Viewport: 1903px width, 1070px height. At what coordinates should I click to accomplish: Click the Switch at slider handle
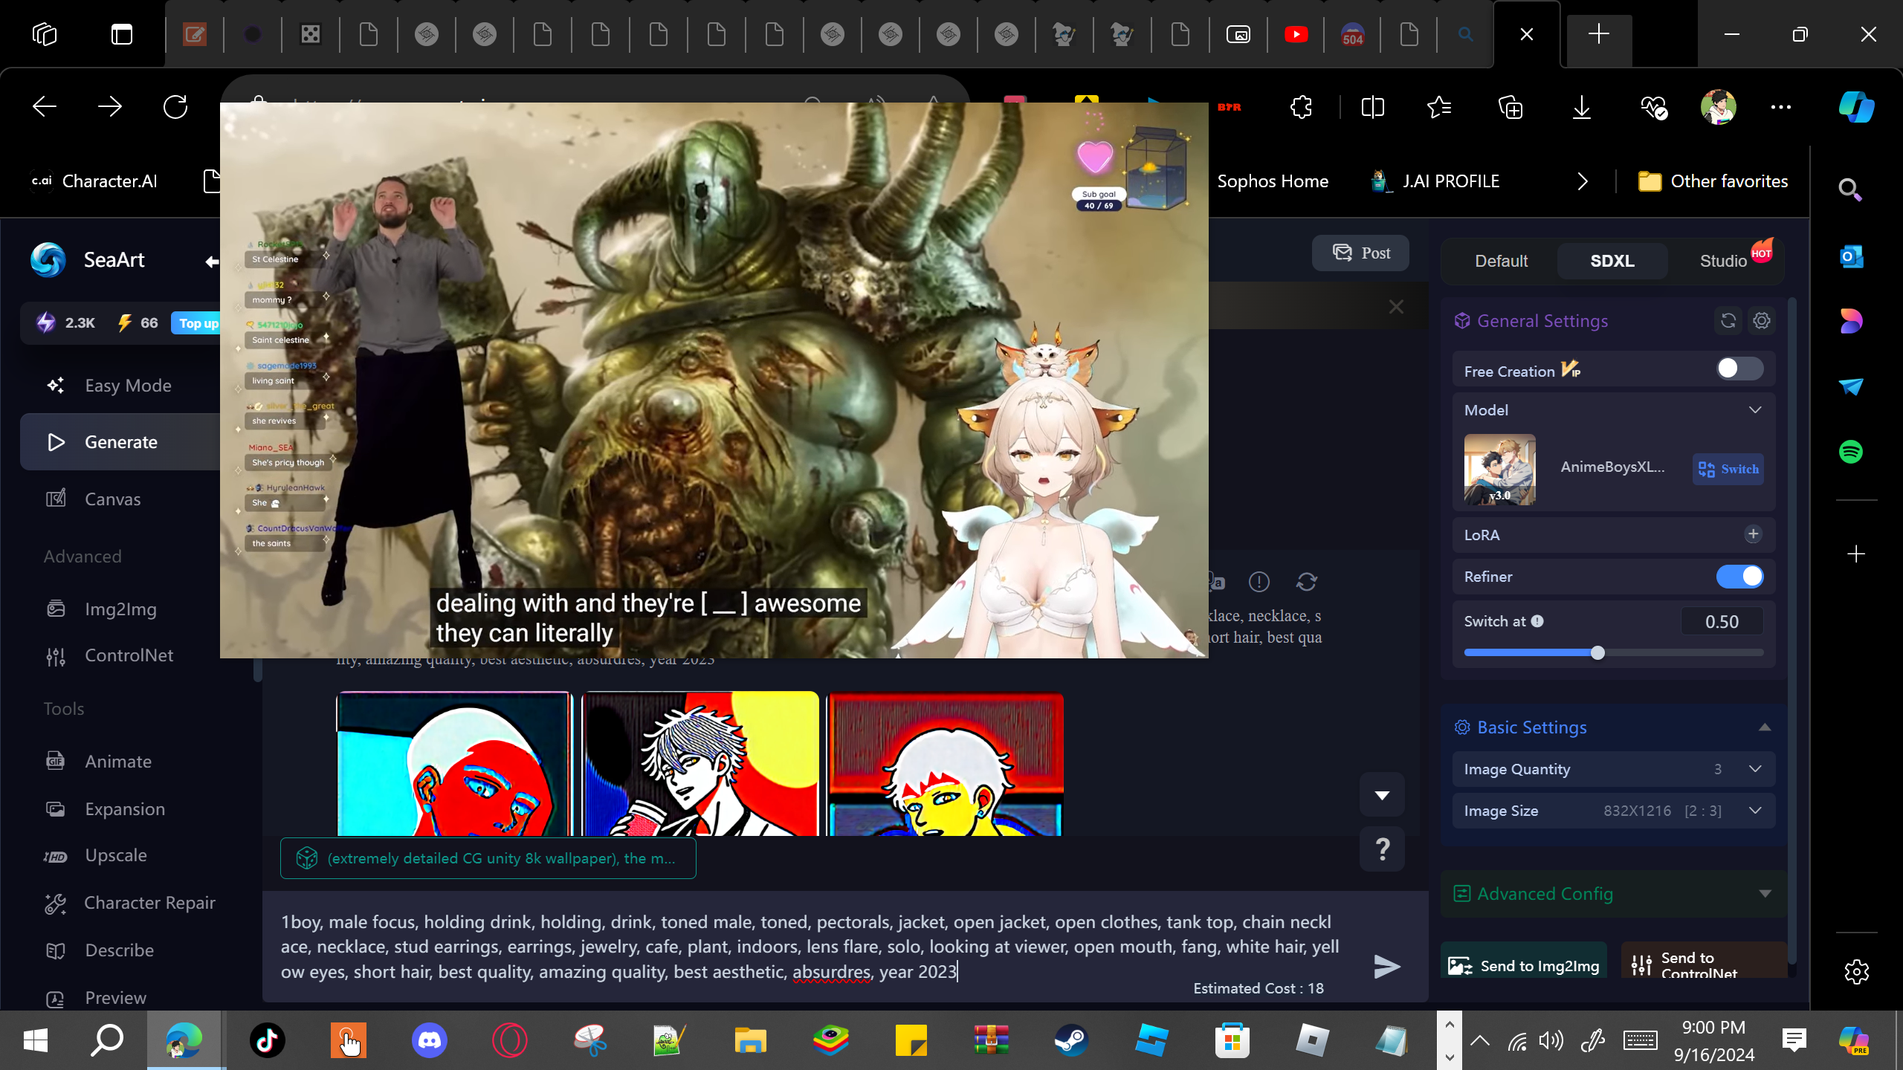tap(1597, 653)
